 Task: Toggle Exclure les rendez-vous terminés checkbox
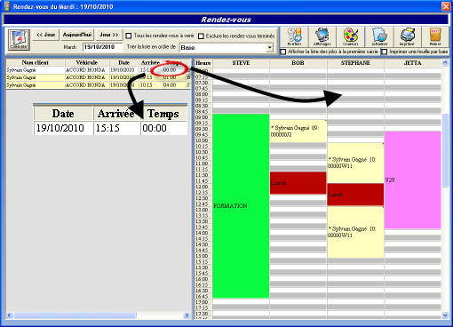pyautogui.click(x=201, y=36)
